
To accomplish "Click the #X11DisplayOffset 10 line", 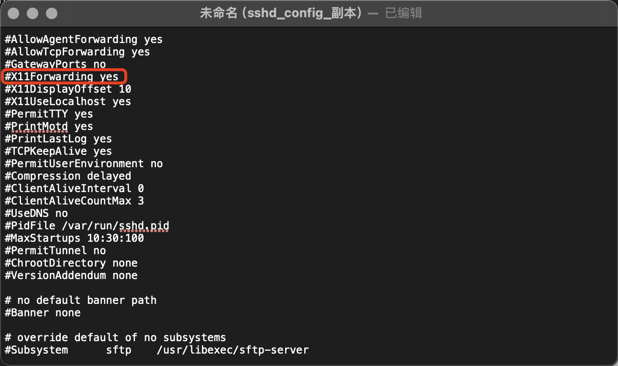I will tap(67, 89).
